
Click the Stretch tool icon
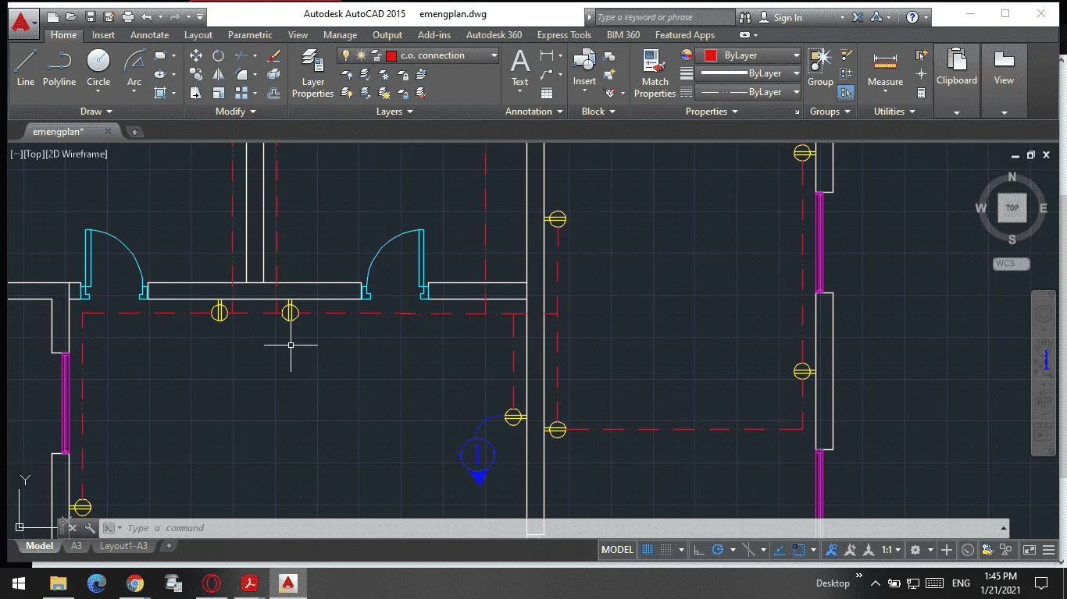pyautogui.click(x=196, y=94)
